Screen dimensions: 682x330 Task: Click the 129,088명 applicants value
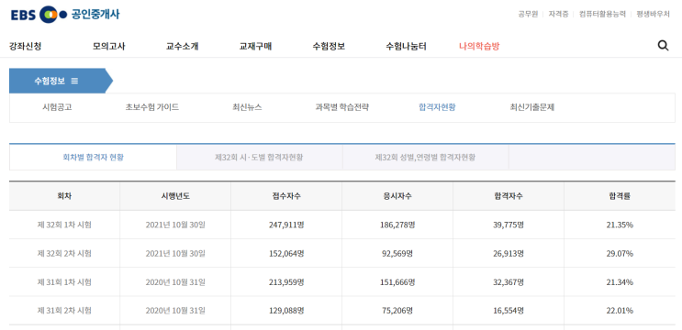pyautogui.click(x=286, y=311)
